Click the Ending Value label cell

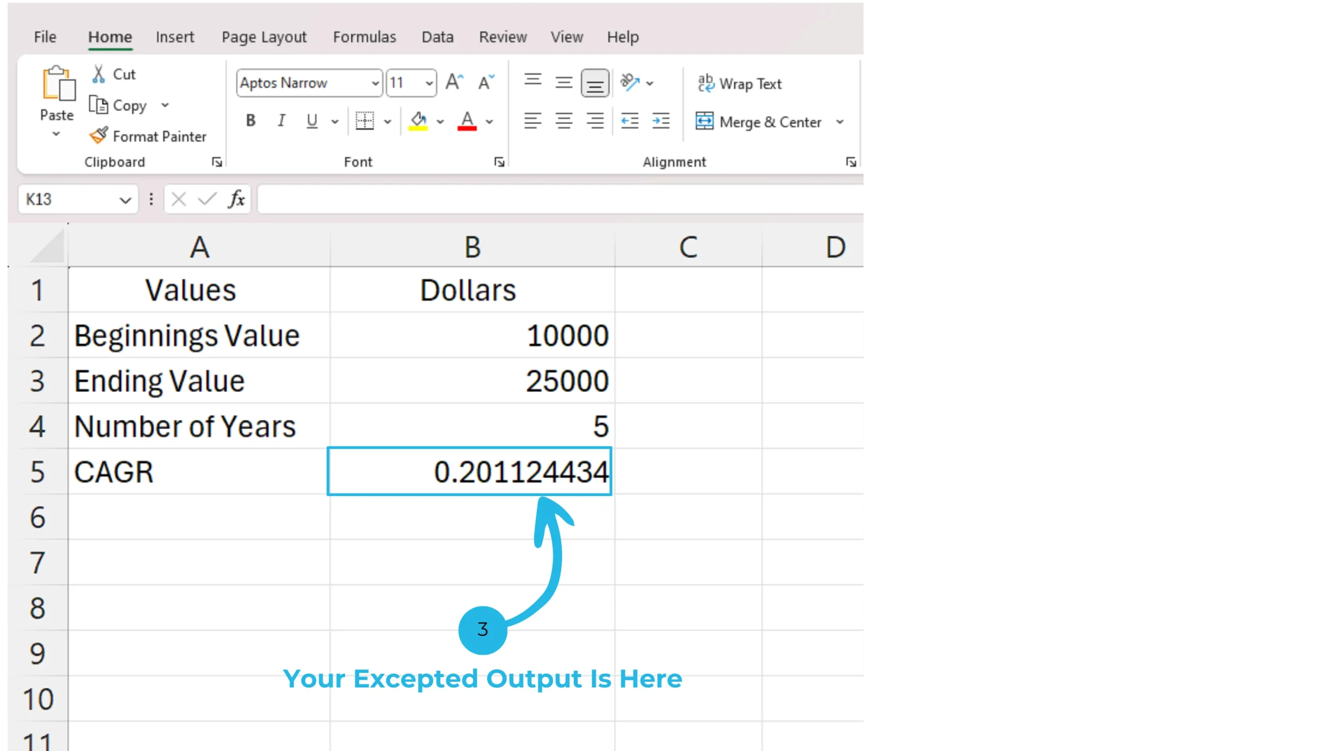[199, 381]
